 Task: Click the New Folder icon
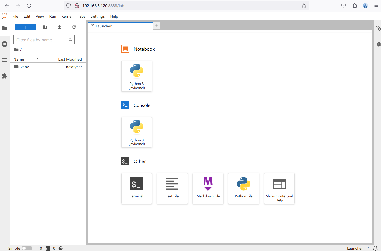tap(45, 27)
